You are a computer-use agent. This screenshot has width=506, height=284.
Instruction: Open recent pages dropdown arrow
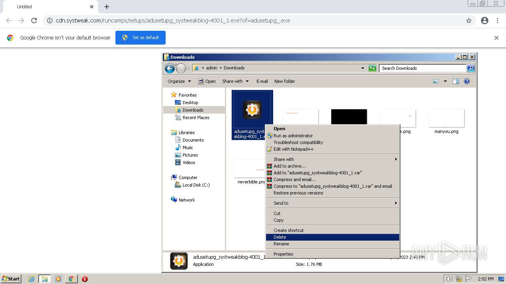(x=188, y=69)
